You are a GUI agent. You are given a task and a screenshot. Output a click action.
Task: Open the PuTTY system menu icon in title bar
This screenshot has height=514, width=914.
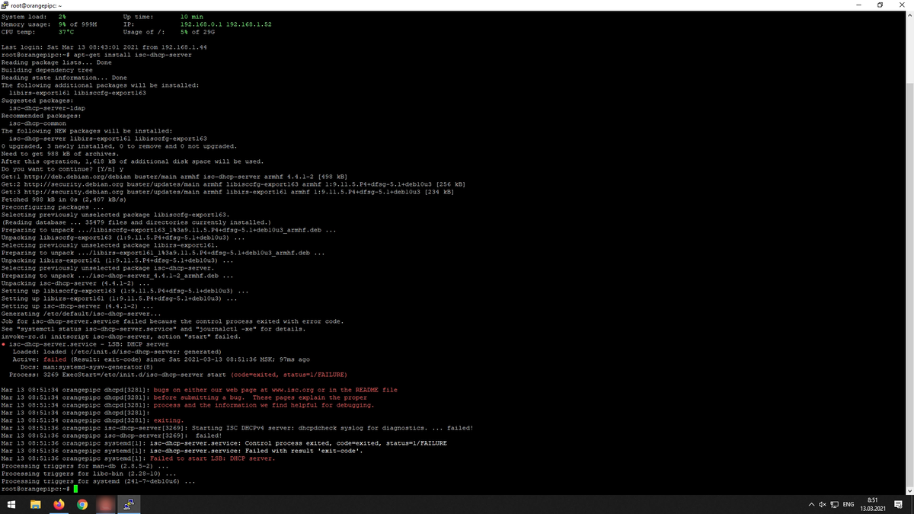coord(5,5)
